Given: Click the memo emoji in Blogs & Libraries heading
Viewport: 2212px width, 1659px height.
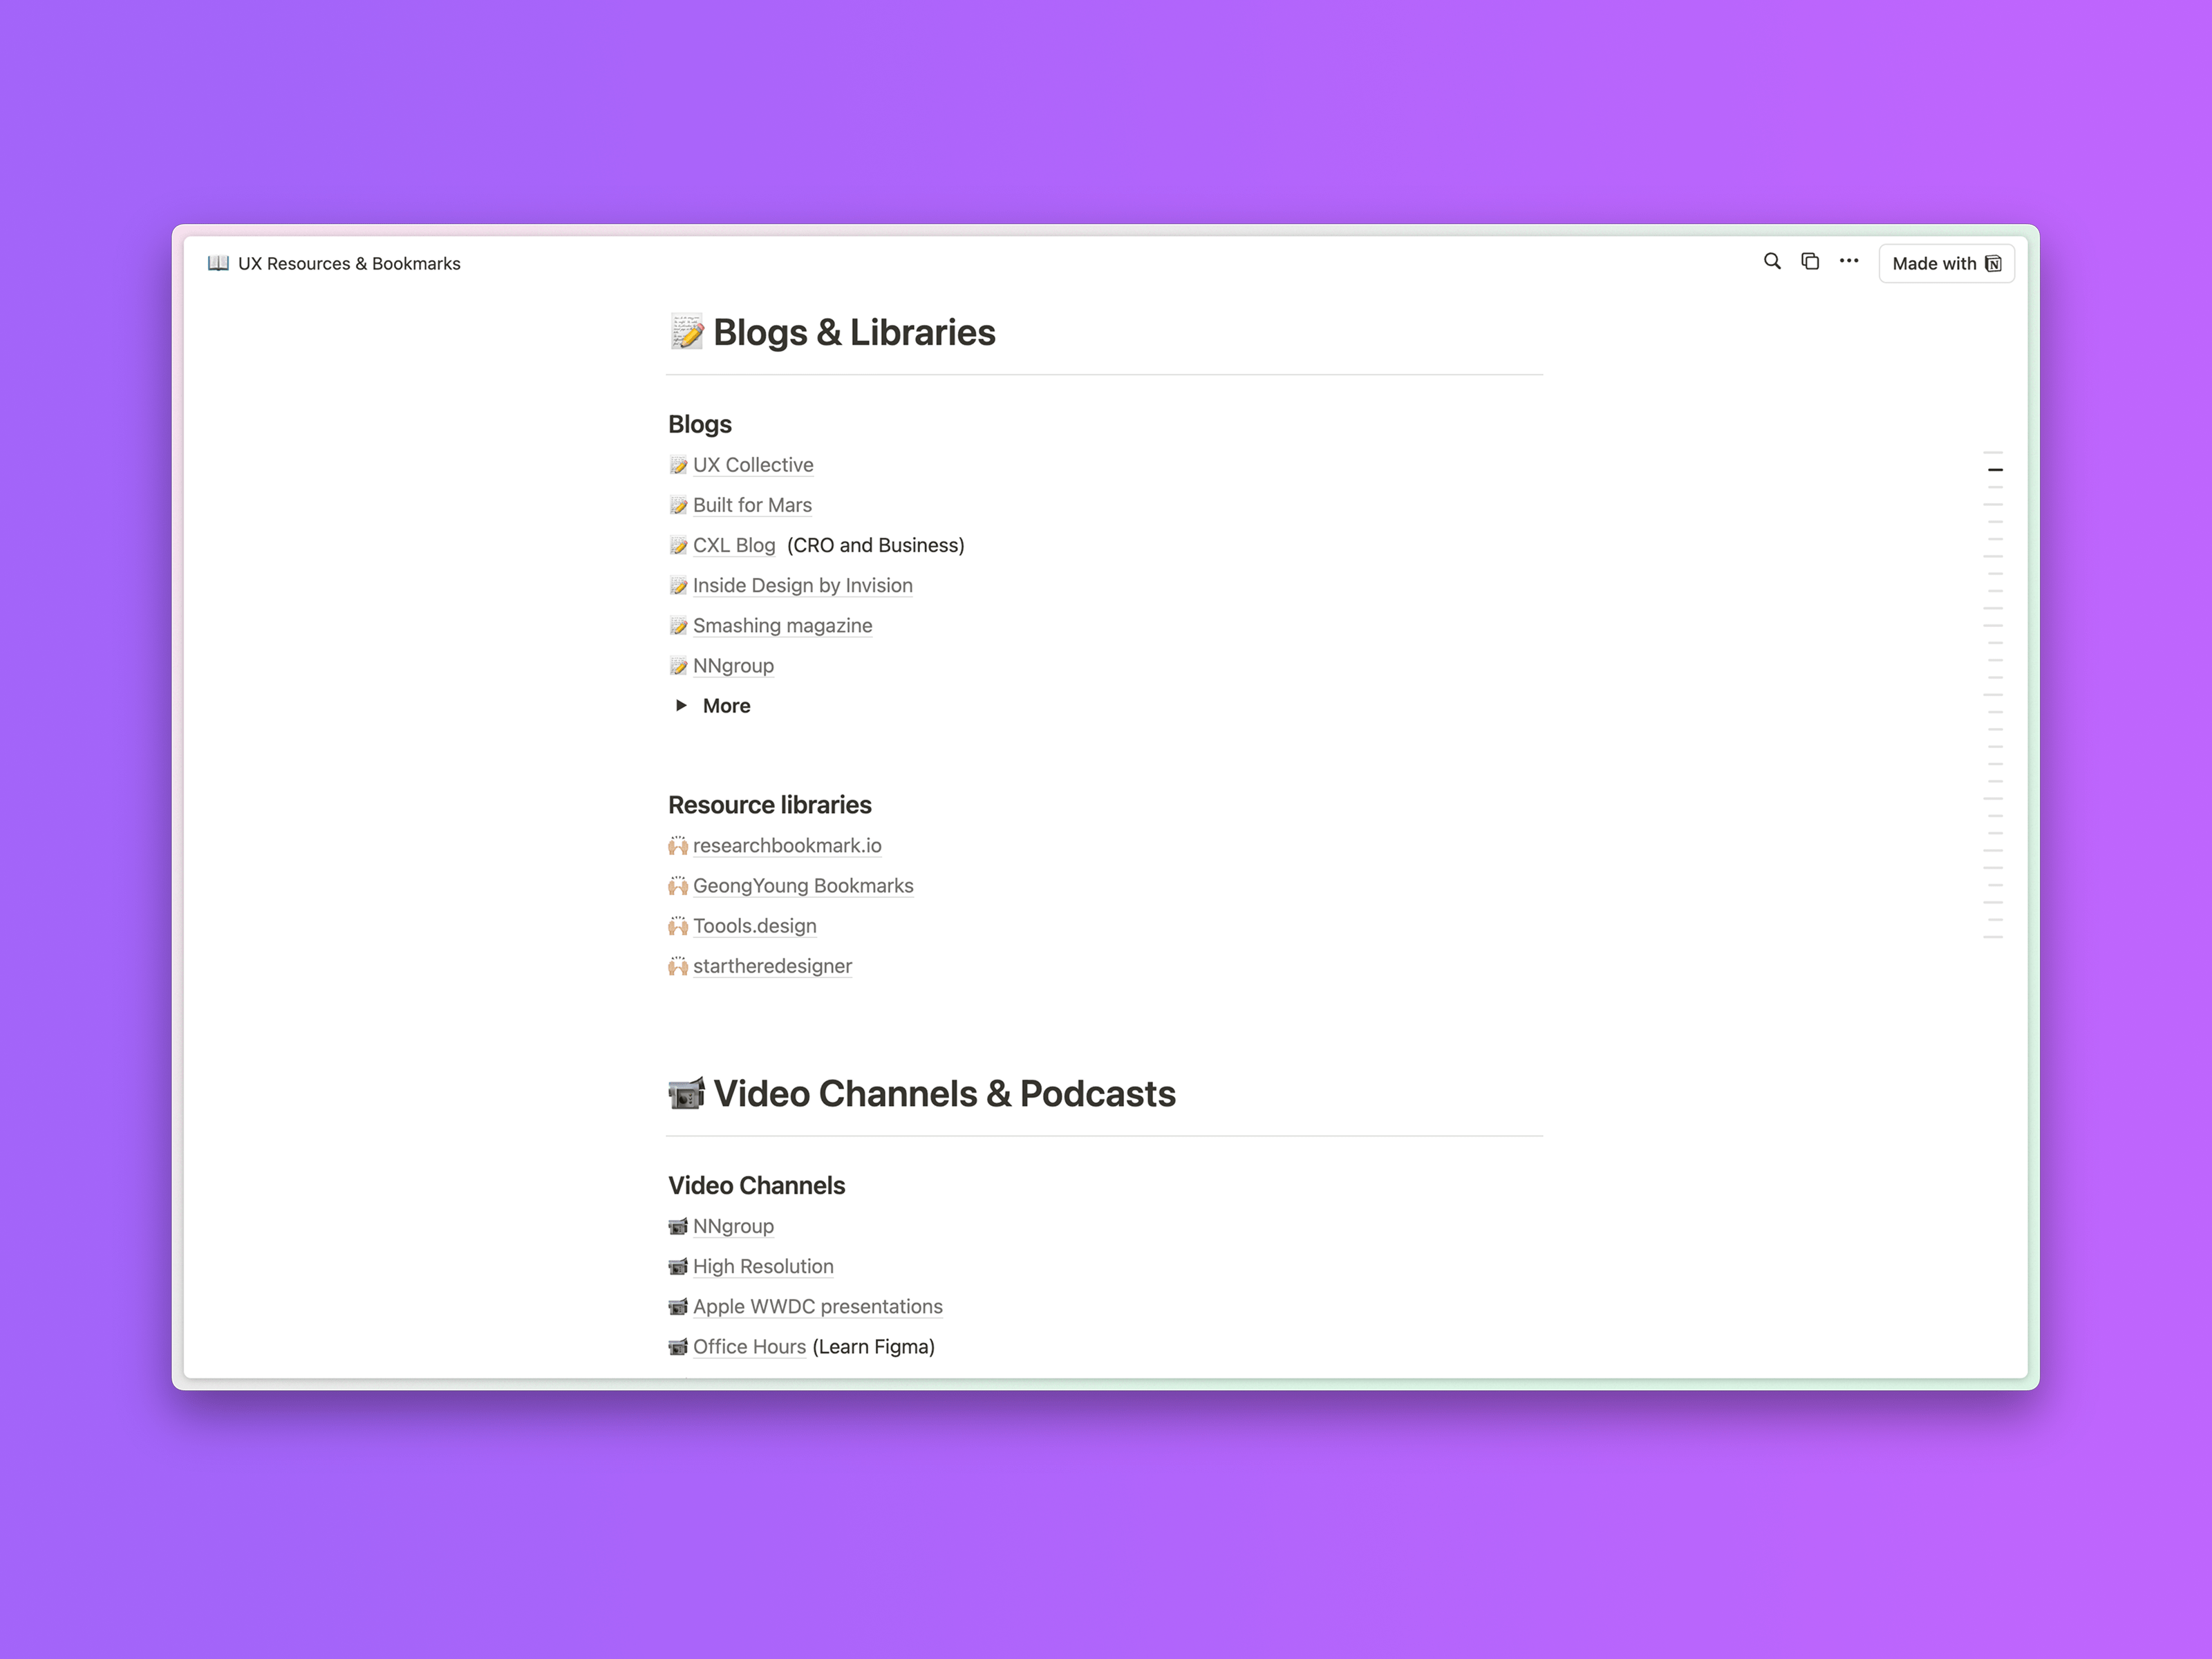Looking at the screenshot, I should [687, 332].
